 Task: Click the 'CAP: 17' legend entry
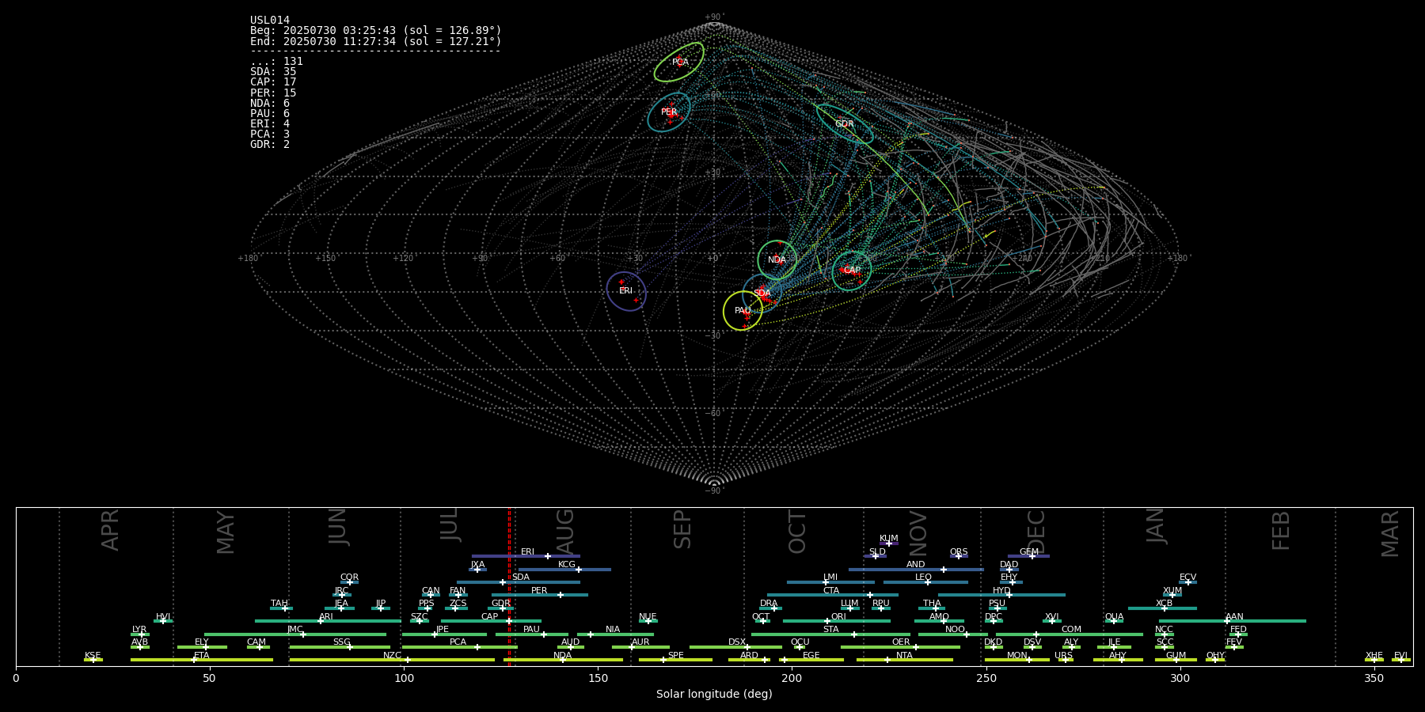(273, 82)
